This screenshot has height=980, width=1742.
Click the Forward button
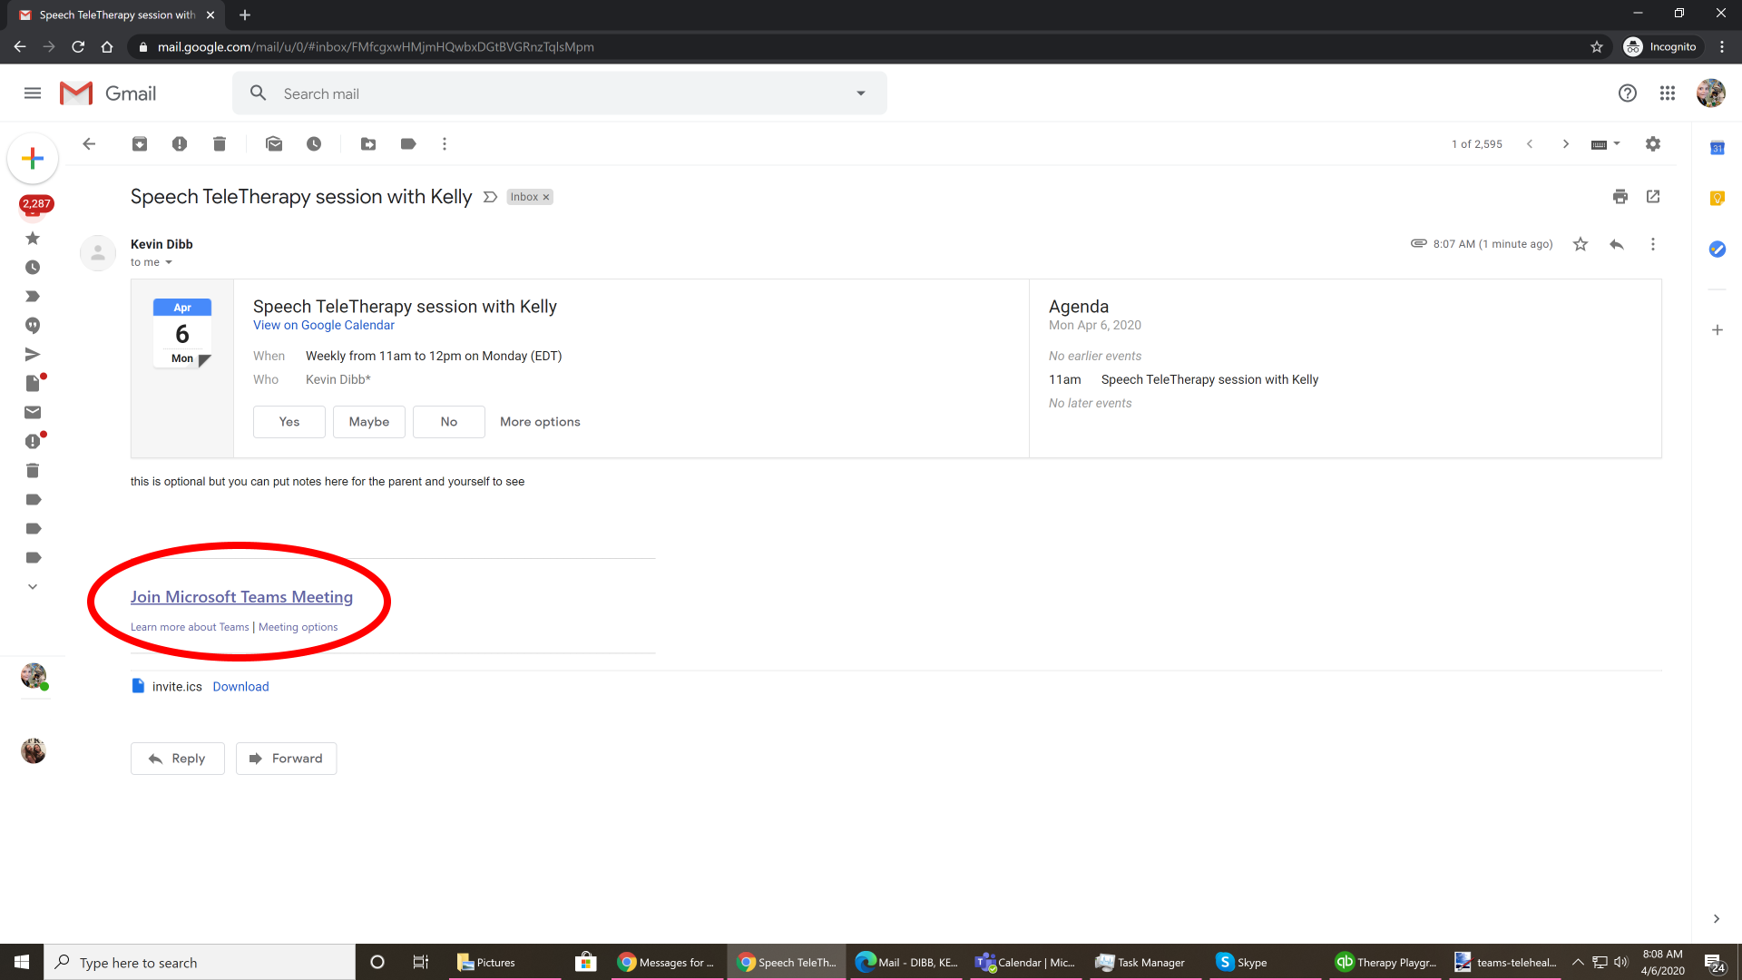click(x=287, y=759)
